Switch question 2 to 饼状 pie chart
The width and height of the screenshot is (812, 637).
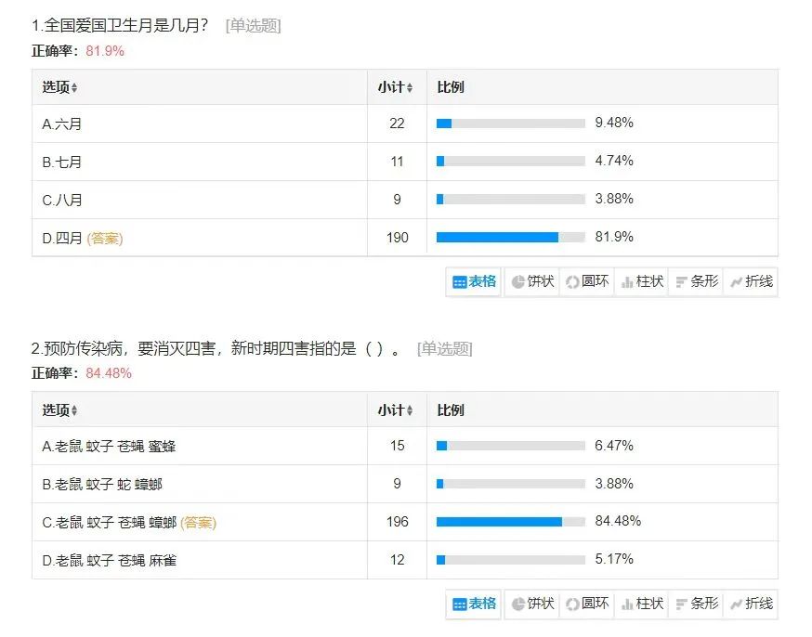tap(532, 604)
